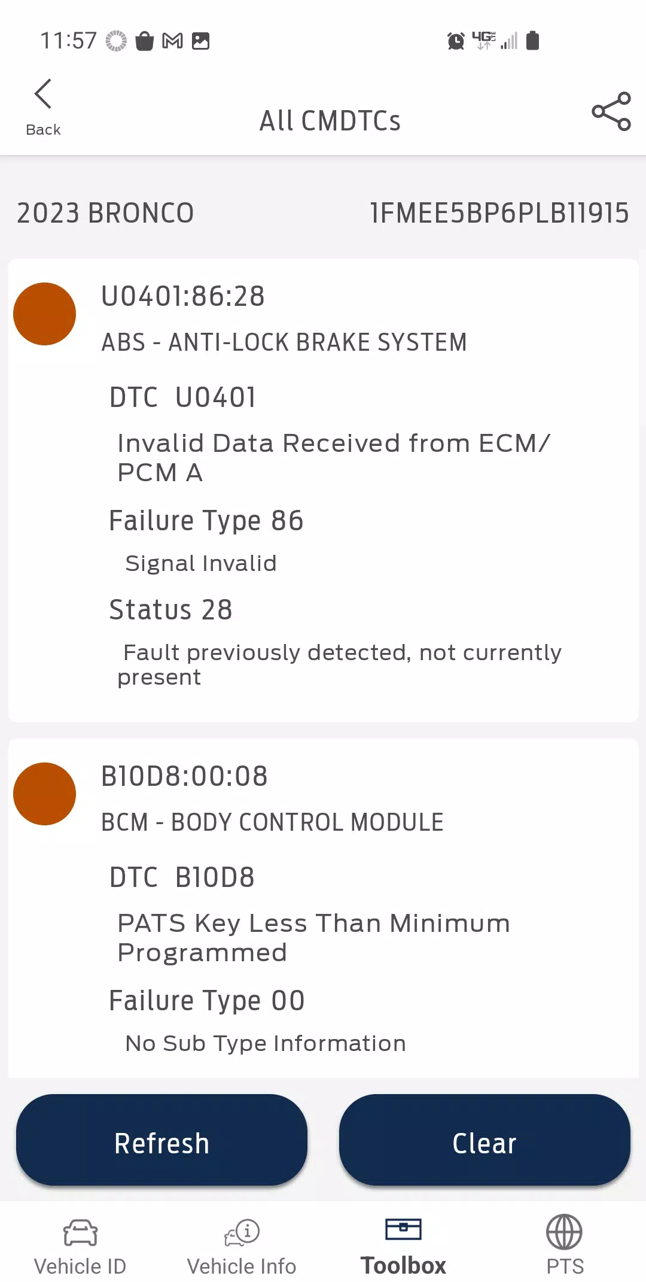Tap the 2023 BRONCO vehicle label
646x1282 pixels.
pos(105,213)
